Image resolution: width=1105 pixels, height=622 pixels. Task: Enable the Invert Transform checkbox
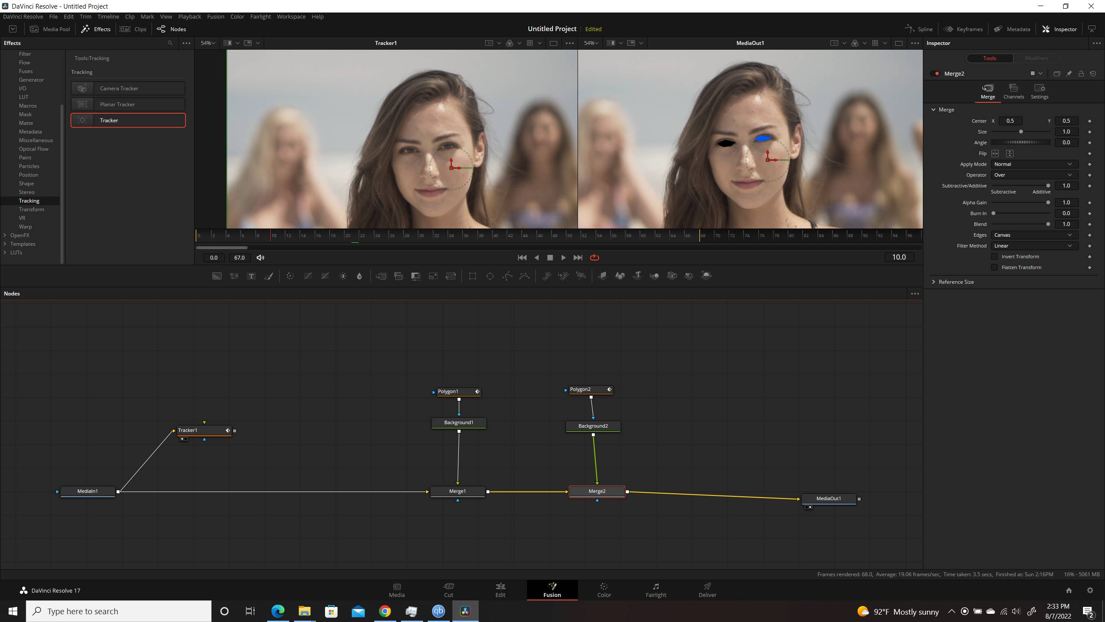(994, 257)
